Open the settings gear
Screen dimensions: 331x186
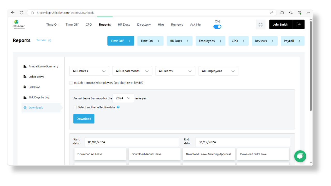[260, 24]
